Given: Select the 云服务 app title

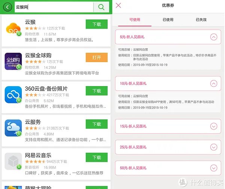Looking at the screenshot, I should tap(33, 122).
